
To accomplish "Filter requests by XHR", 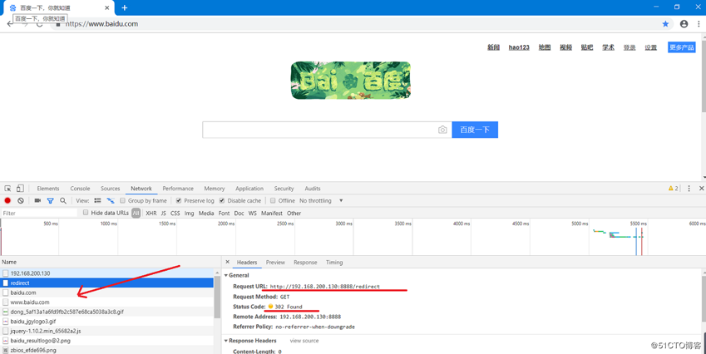I will (151, 214).
